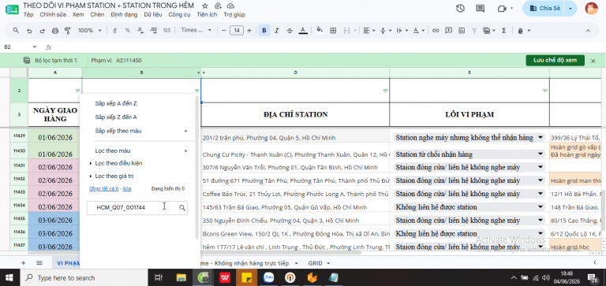Open sheet lock options in toolbar

(523, 31)
